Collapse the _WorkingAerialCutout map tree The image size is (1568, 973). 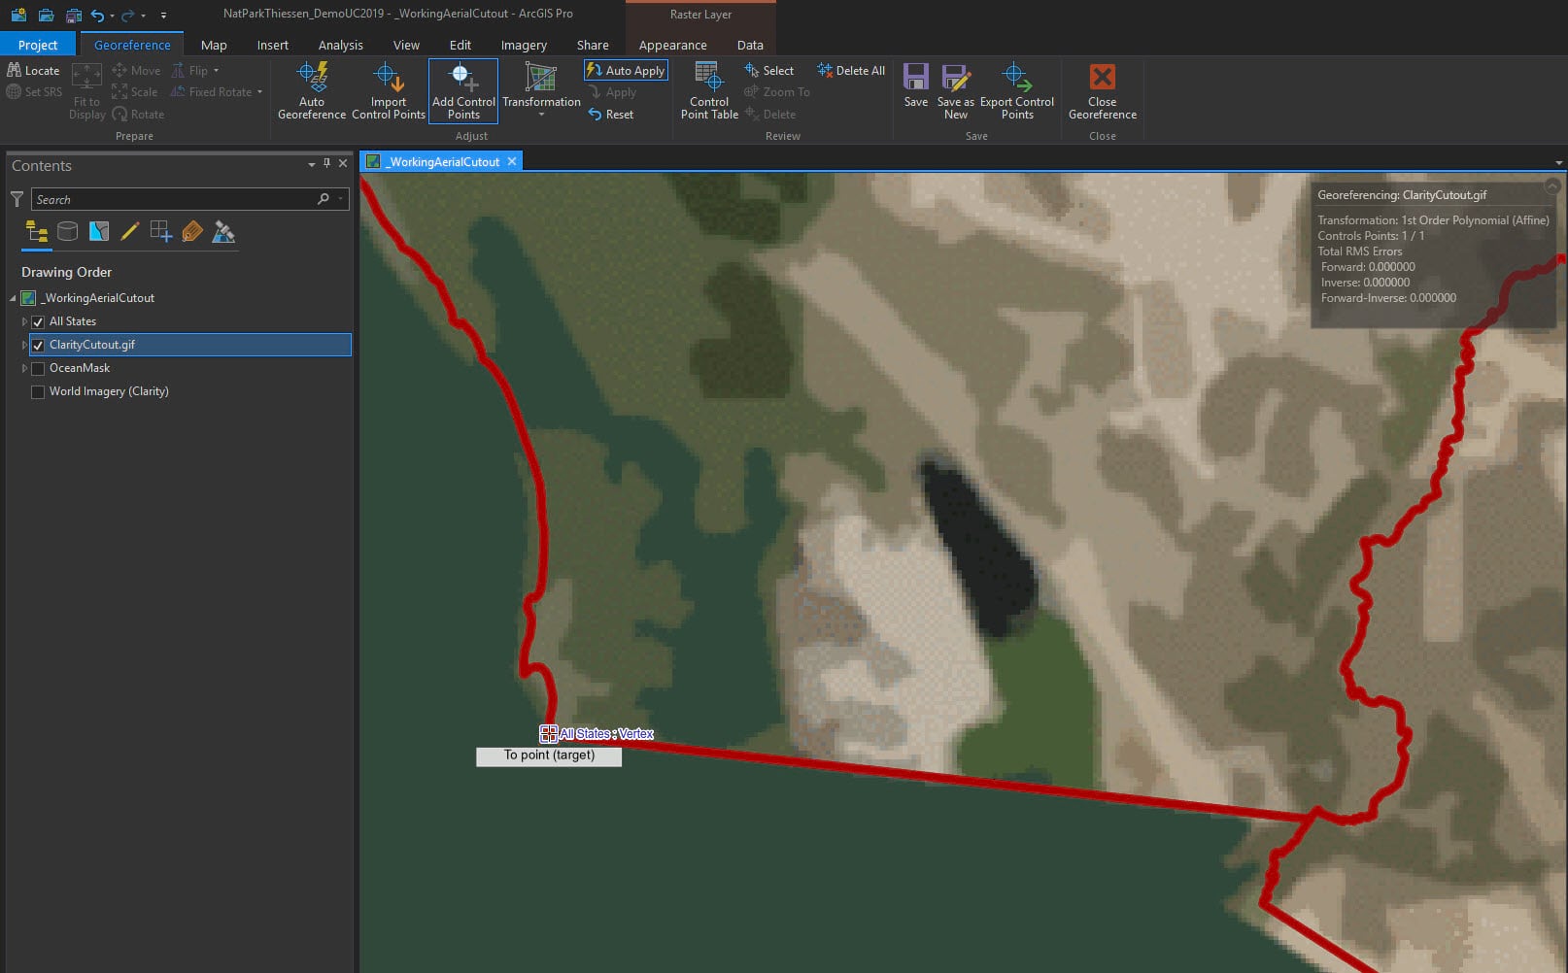click(x=13, y=298)
